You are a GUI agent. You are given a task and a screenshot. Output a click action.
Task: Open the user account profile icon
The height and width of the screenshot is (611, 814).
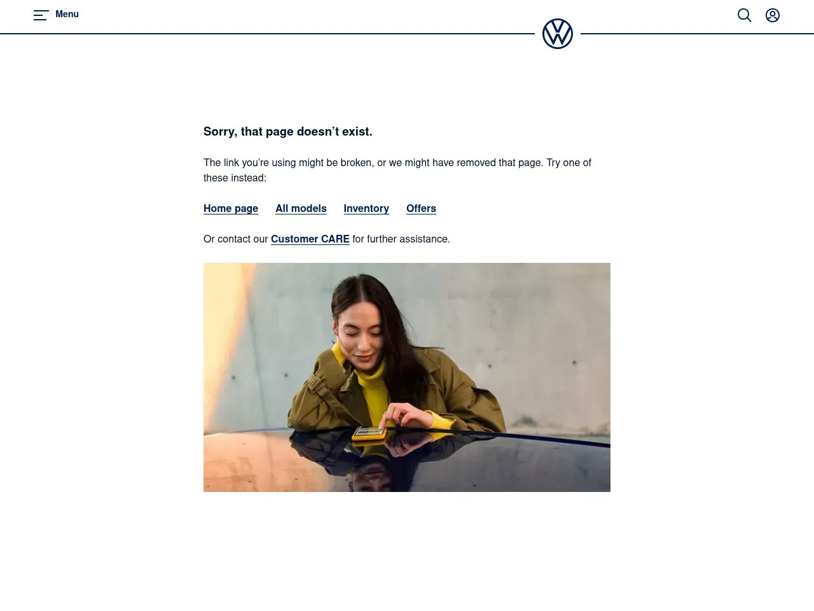pyautogui.click(x=773, y=15)
